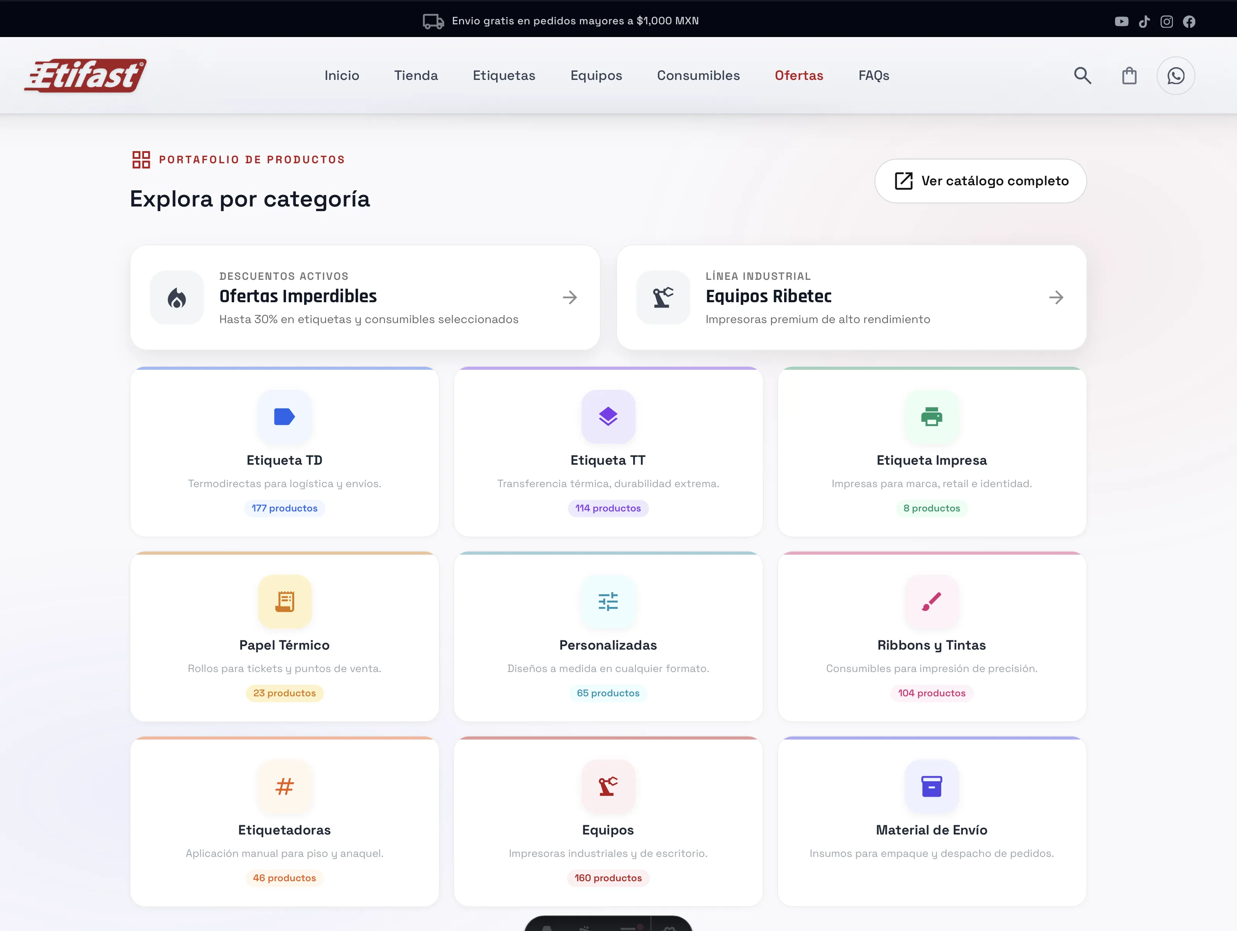Select the Papel Térmico category card
1237x931 pixels.
click(284, 637)
